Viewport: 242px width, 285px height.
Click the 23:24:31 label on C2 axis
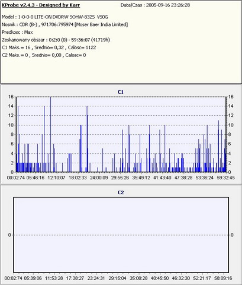pos(96,278)
